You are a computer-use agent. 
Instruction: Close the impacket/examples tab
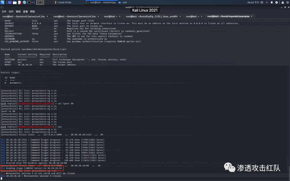252,16
